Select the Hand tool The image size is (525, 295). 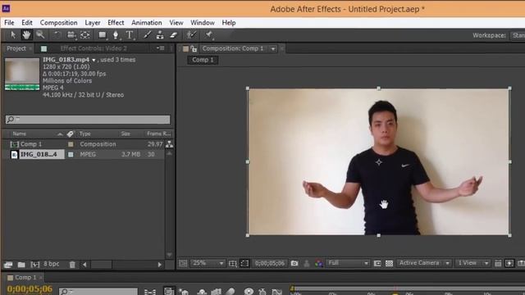pos(26,34)
